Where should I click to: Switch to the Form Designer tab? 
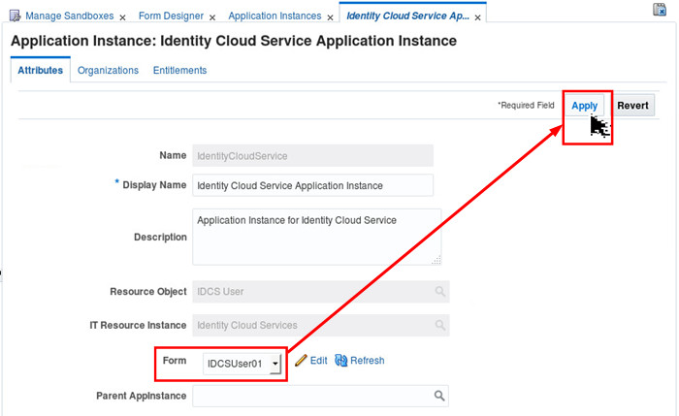(173, 16)
